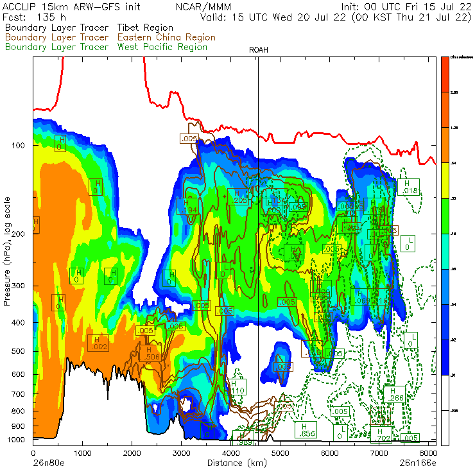The image size is (475, 475).
Task: Click the yellow segment of the colorbar
Action: click(x=445, y=180)
